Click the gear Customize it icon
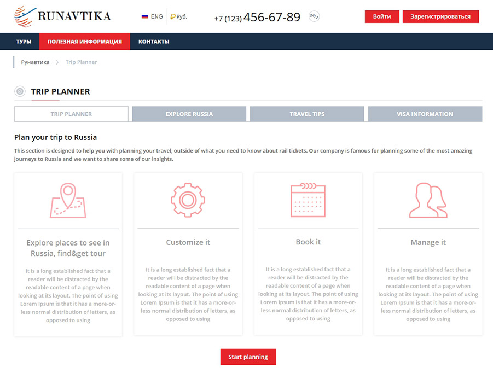The height and width of the screenshot is (373, 493). tap(188, 200)
